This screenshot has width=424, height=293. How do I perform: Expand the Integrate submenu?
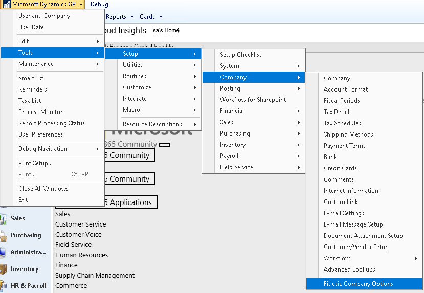pyautogui.click(x=153, y=99)
